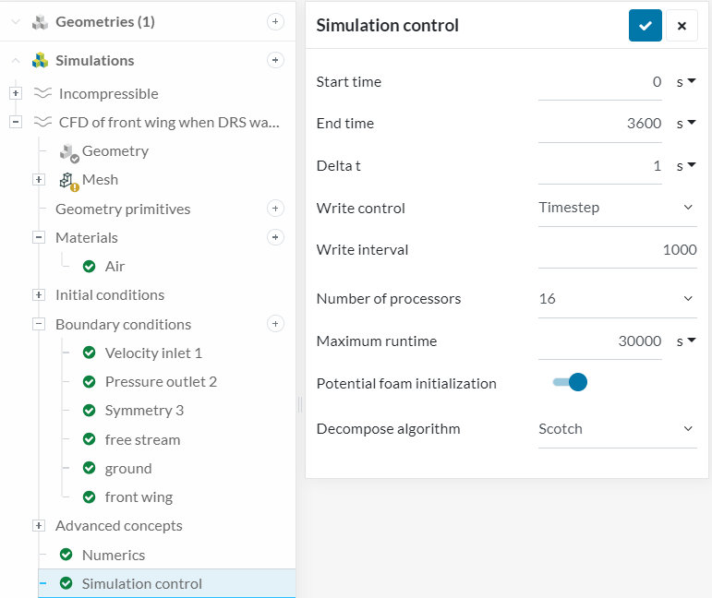Image resolution: width=712 pixels, height=598 pixels.
Task: Open Number of processors dropdown
Action: (617, 298)
